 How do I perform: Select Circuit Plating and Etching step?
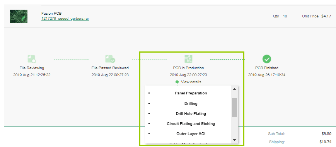coord(191,124)
